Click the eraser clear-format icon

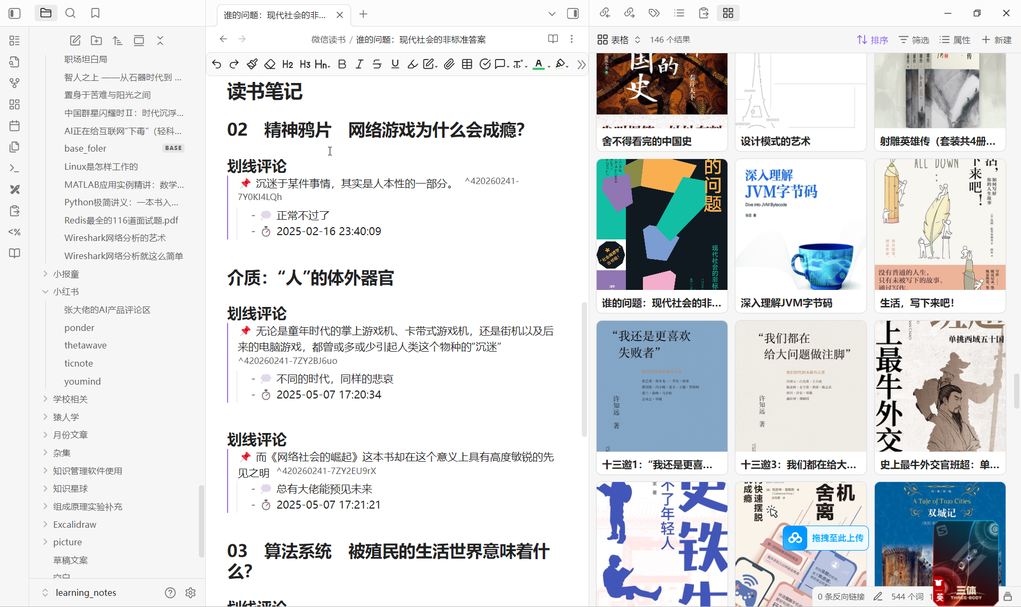tap(270, 64)
